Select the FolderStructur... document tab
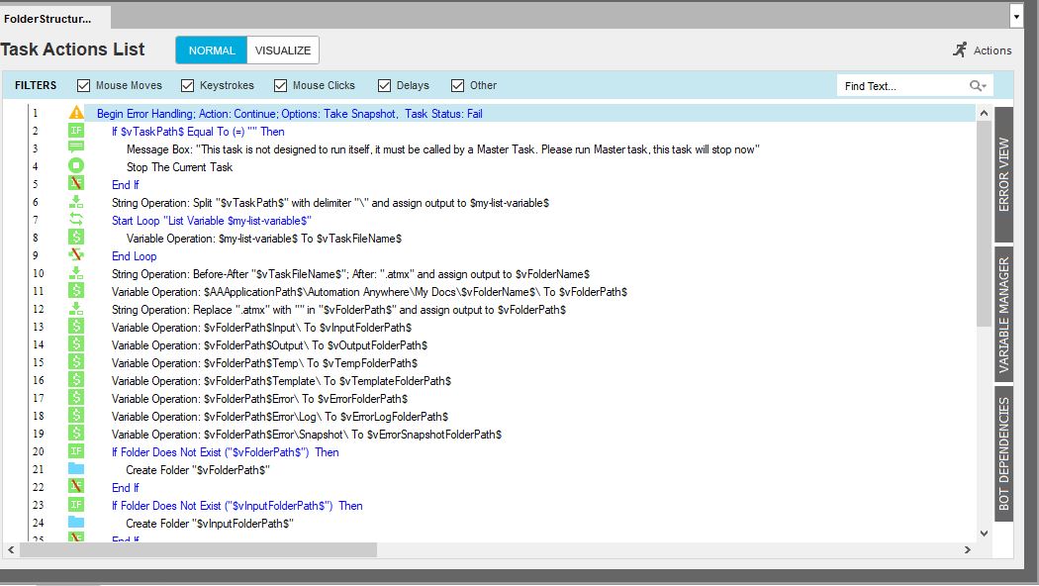Viewport: 1039px width, 586px height. [48, 18]
